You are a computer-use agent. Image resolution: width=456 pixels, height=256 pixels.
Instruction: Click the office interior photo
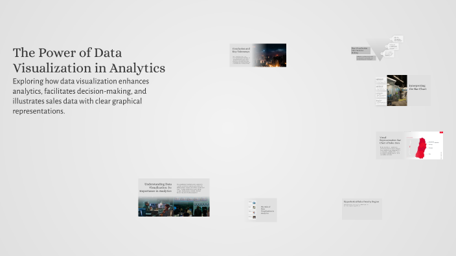[x=397, y=91]
